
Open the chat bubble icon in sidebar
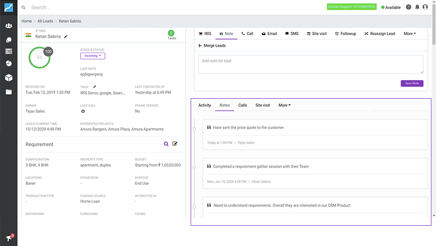click(9, 40)
